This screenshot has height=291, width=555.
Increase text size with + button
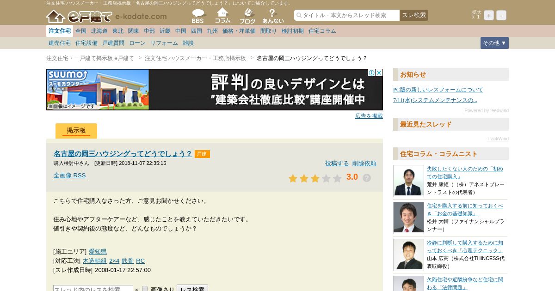489,15
